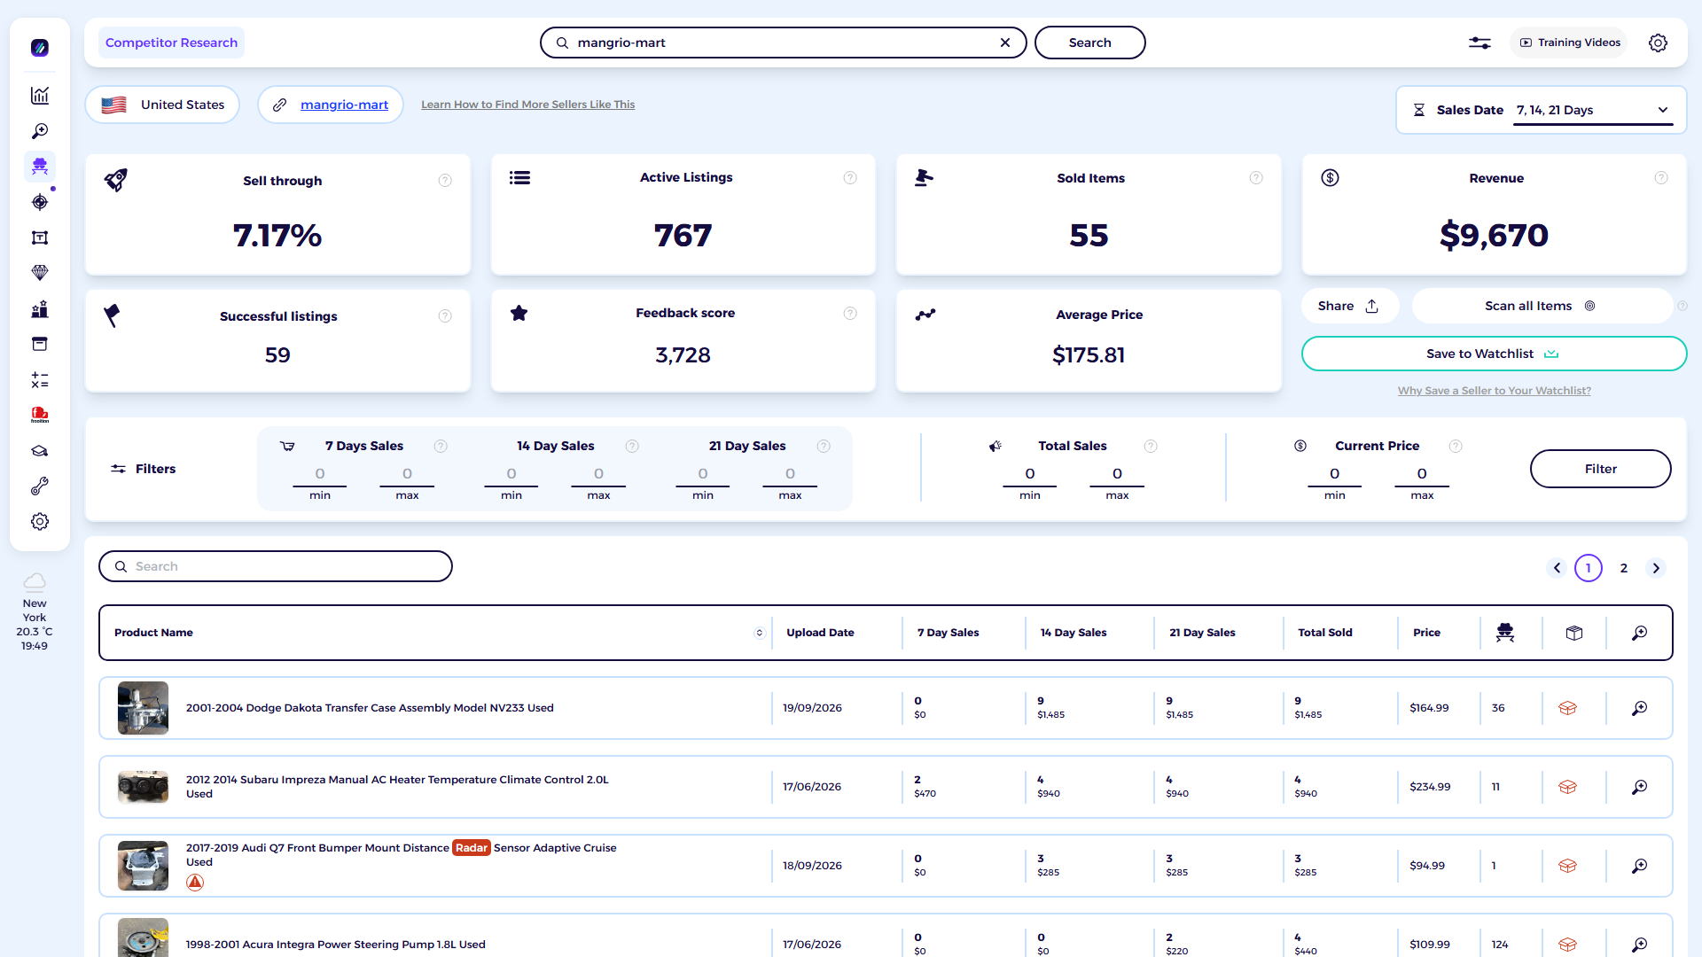Open the calculator symbols sidebar icon
The image size is (1702, 957).
[x=40, y=380]
